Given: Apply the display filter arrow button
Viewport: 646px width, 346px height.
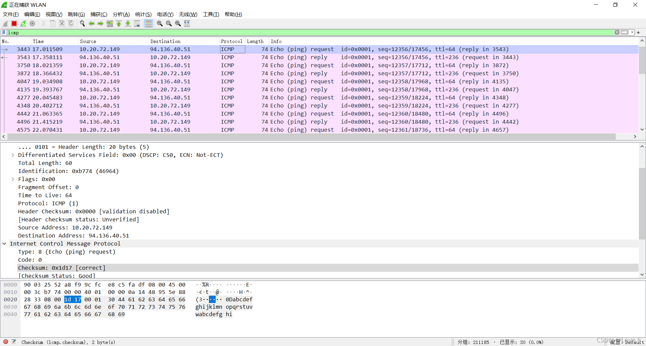Looking at the screenshot, I should 625,33.
